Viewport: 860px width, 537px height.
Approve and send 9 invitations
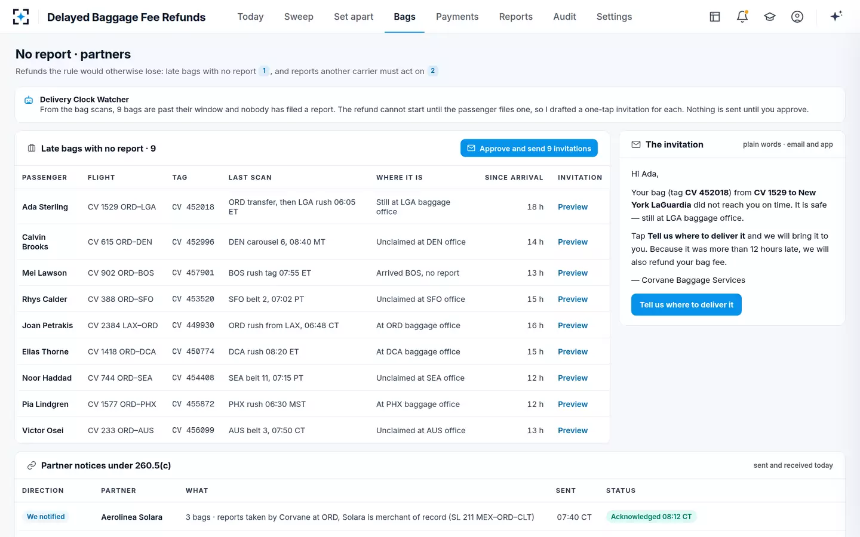[529, 148]
